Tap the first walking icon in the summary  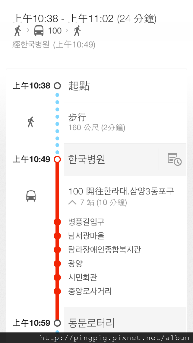18,30
